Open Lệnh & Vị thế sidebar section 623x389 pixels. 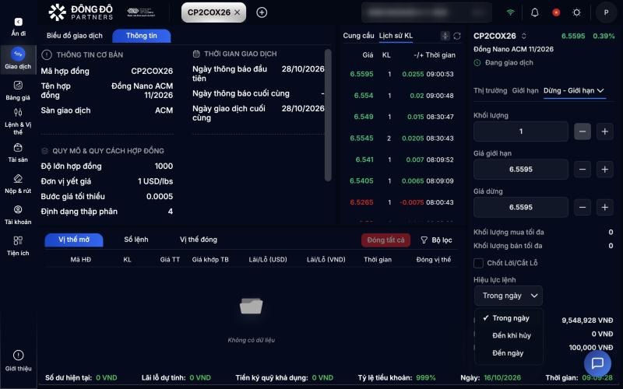18,112
